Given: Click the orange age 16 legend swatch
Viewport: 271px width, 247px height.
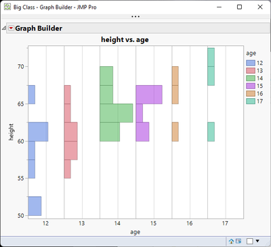Looking at the screenshot, I should point(251,93).
